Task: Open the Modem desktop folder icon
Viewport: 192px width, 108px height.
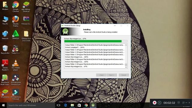Action: coord(5,6)
